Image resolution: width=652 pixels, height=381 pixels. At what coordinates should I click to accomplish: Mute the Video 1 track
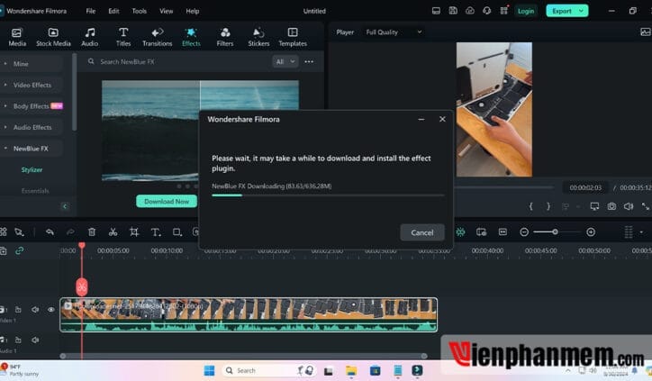coord(35,310)
